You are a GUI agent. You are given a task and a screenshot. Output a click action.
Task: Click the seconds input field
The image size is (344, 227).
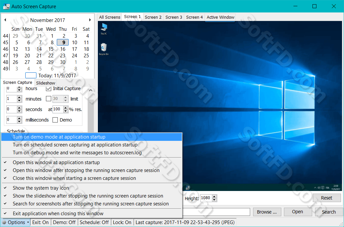click(11, 109)
